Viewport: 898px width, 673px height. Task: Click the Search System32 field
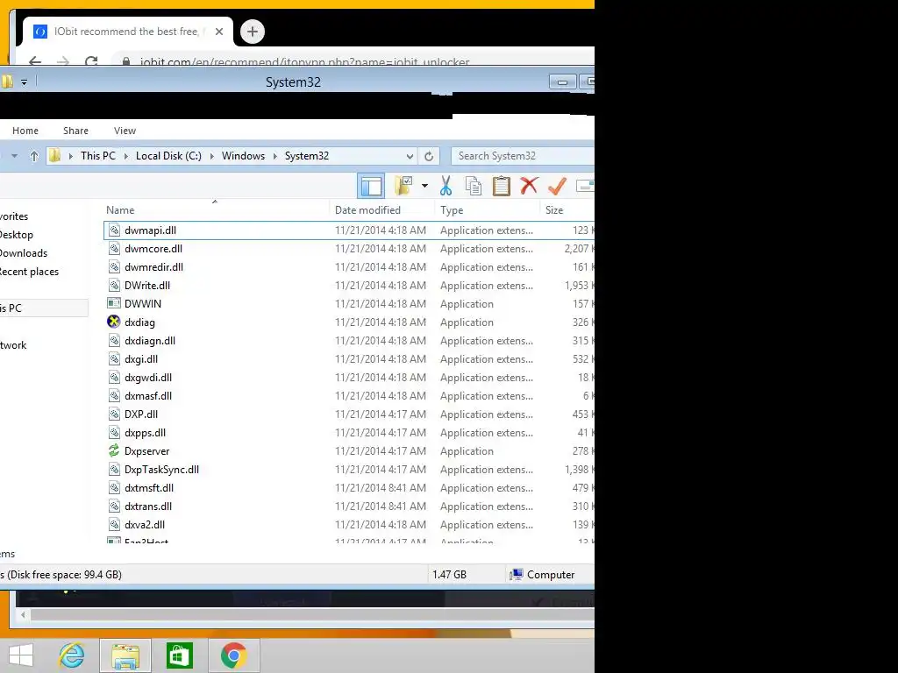[523, 156]
